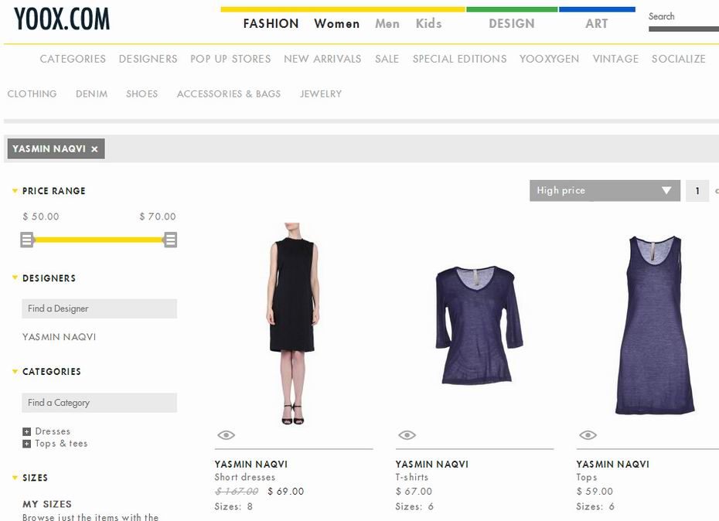Quick view the T-shirts item

tap(407, 434)
